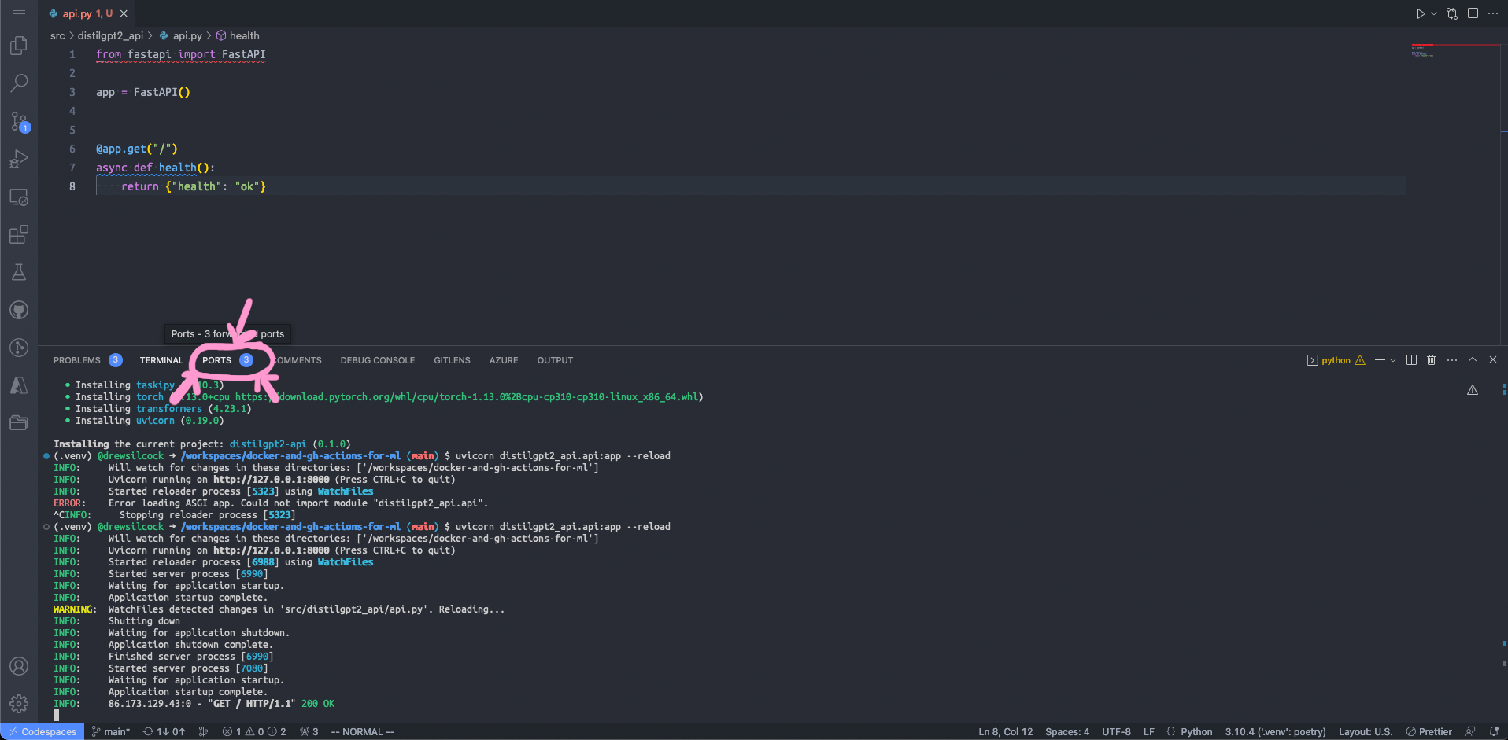The image size is (1508, 740).
Task: Open the Extensions view icon
Action: [x=19, y=234]
